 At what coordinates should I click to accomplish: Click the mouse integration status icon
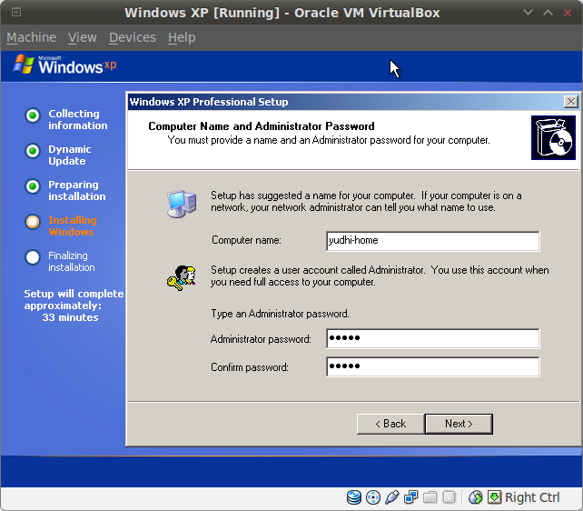pos(476,497)
